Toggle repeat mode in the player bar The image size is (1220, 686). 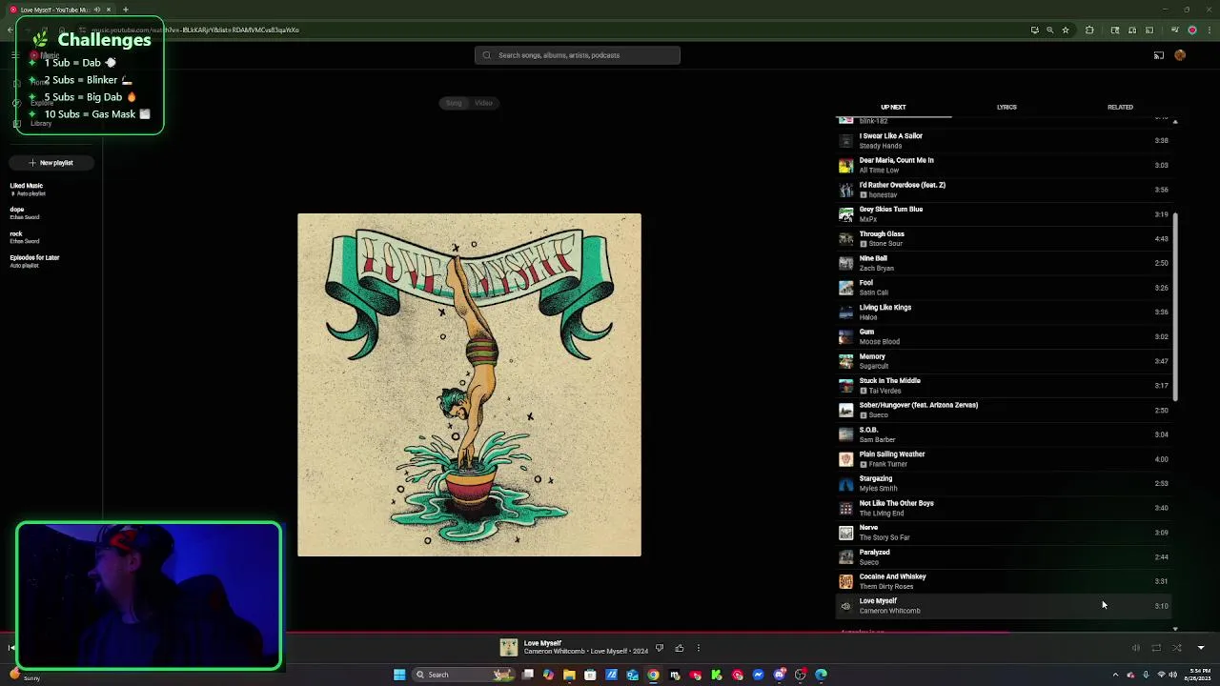click(x=1156, y=648)
